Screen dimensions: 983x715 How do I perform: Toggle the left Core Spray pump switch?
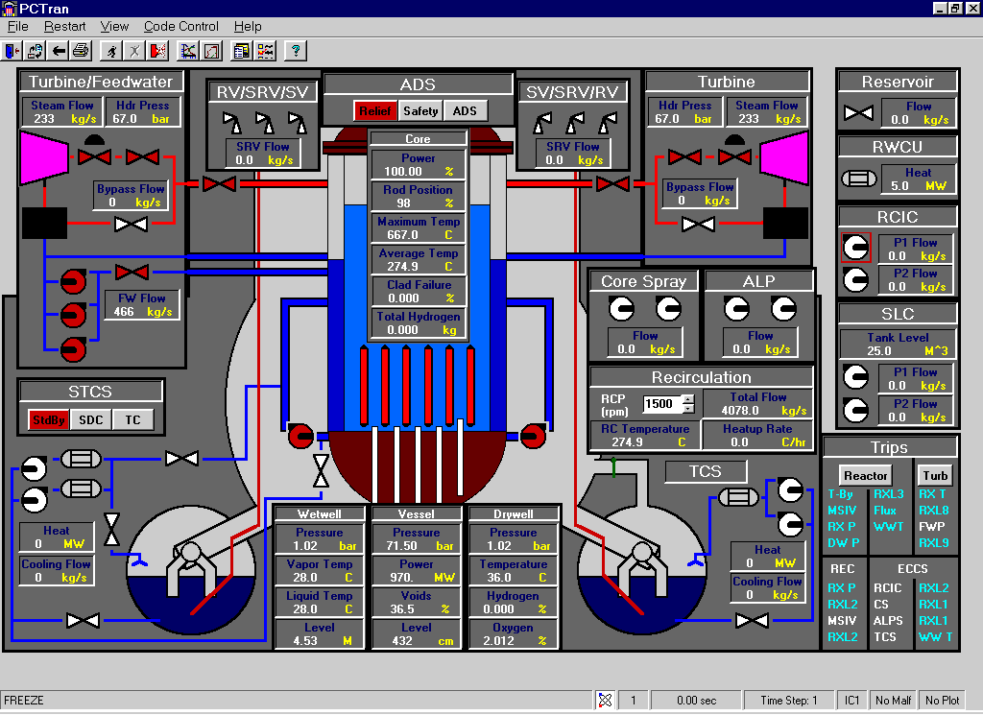623,310
